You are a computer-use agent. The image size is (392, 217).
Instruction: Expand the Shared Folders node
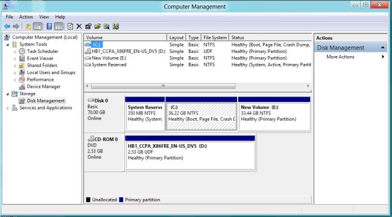tap(15, 66)
